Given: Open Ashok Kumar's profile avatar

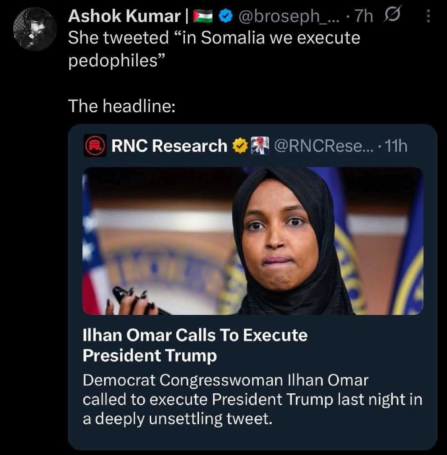Looking at the screenshot, I should pyautogui.click(x=34, y=28).
